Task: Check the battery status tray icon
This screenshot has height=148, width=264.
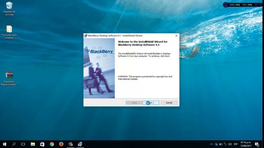Action: tap(221, 144)
